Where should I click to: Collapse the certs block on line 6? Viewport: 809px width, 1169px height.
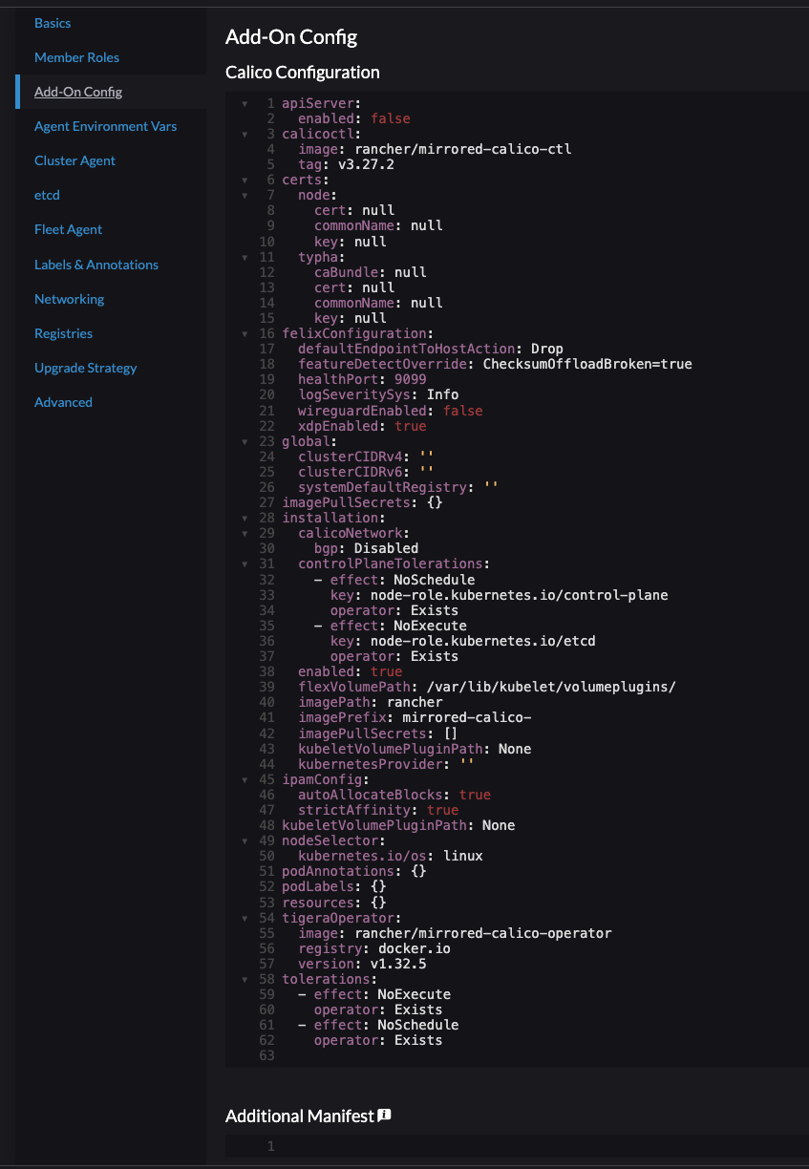tap(245, 180)
